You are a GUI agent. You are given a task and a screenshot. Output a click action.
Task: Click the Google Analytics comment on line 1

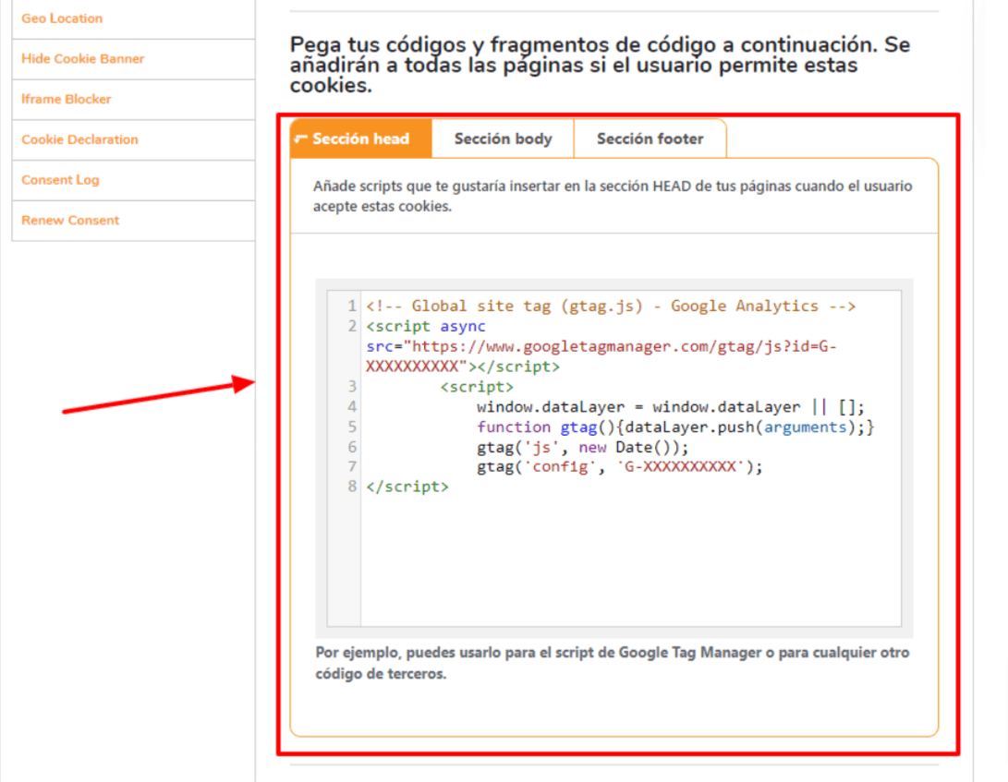[x=611, y=306]
